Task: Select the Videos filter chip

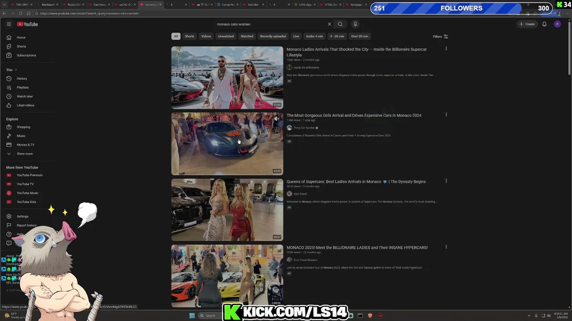Action: (x=206, y=36)
